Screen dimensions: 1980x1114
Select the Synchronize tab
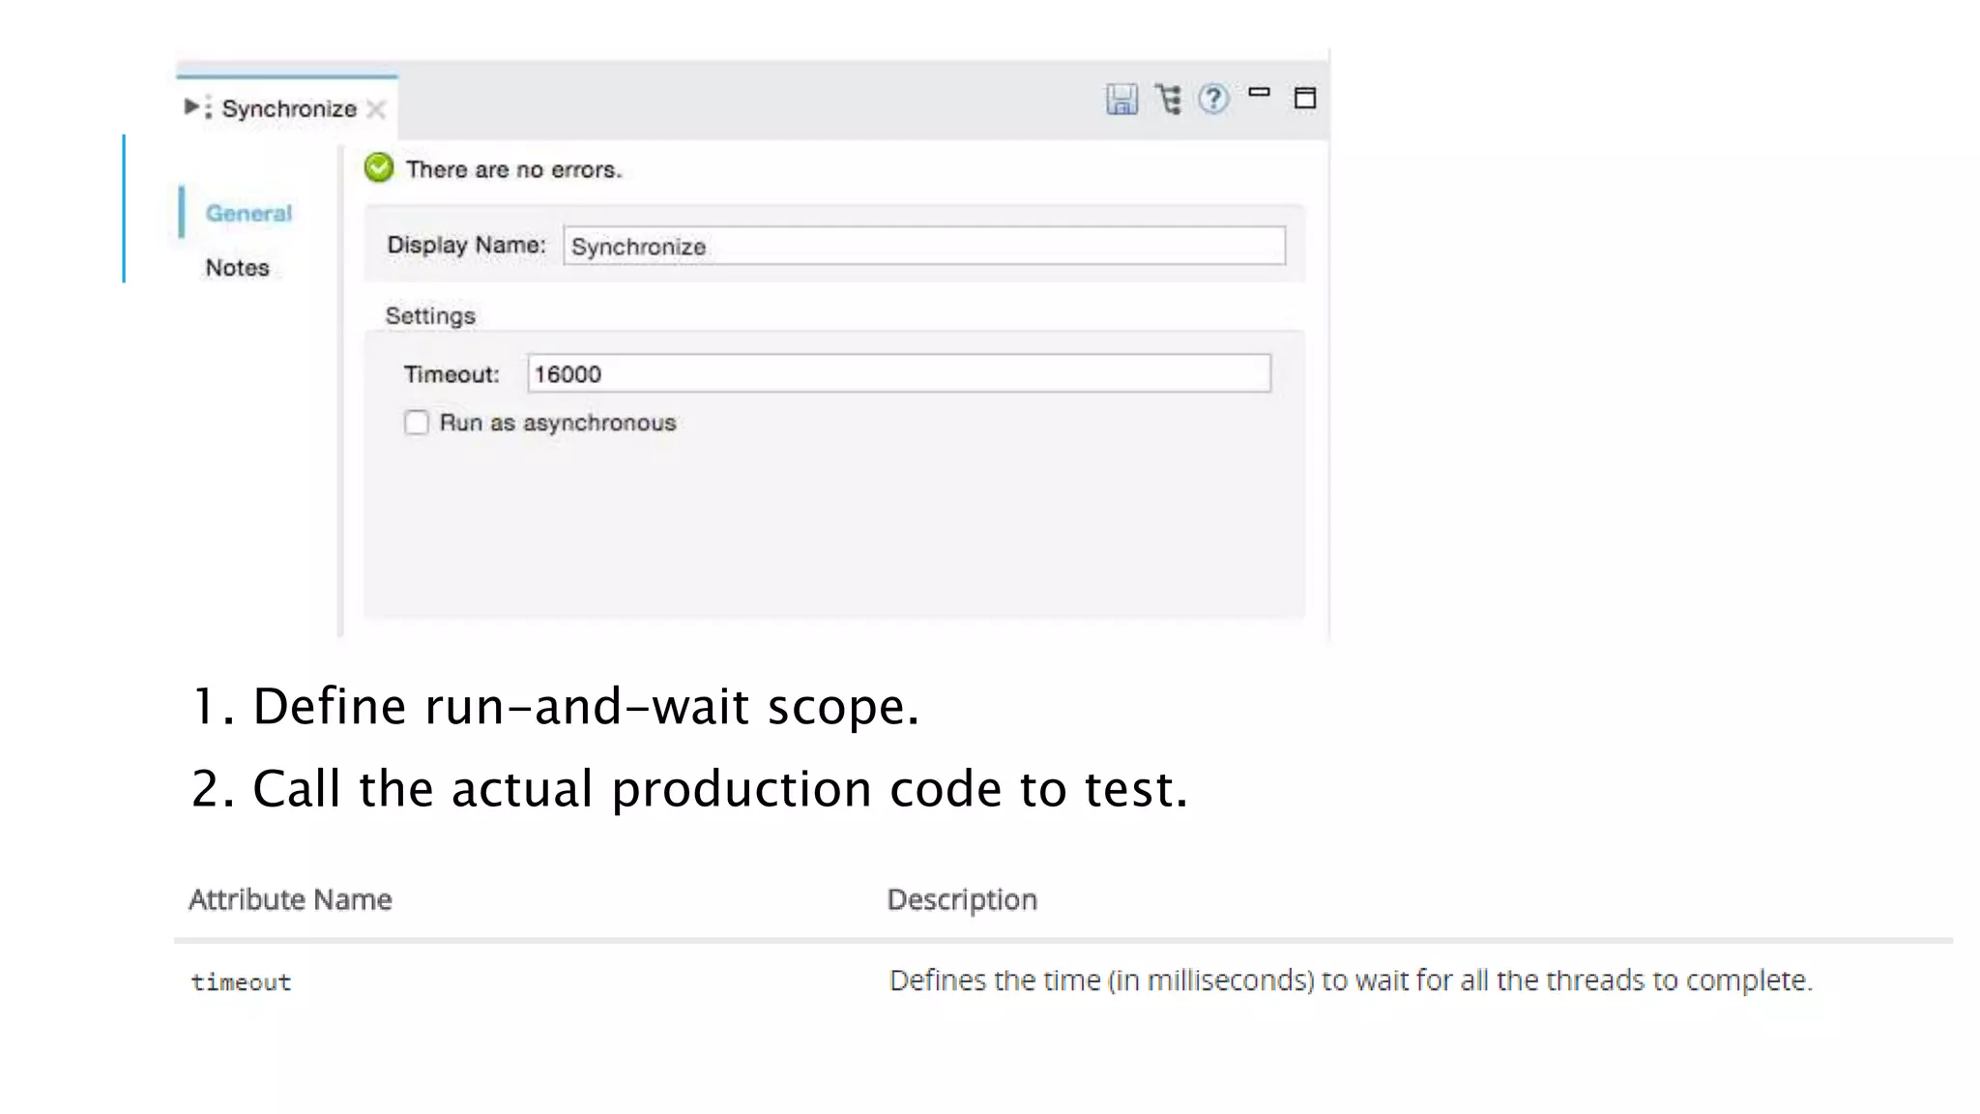286,108
